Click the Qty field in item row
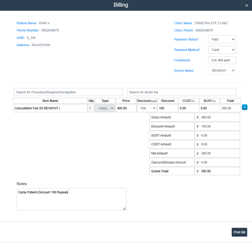252x243 pixels. (91, 108)
